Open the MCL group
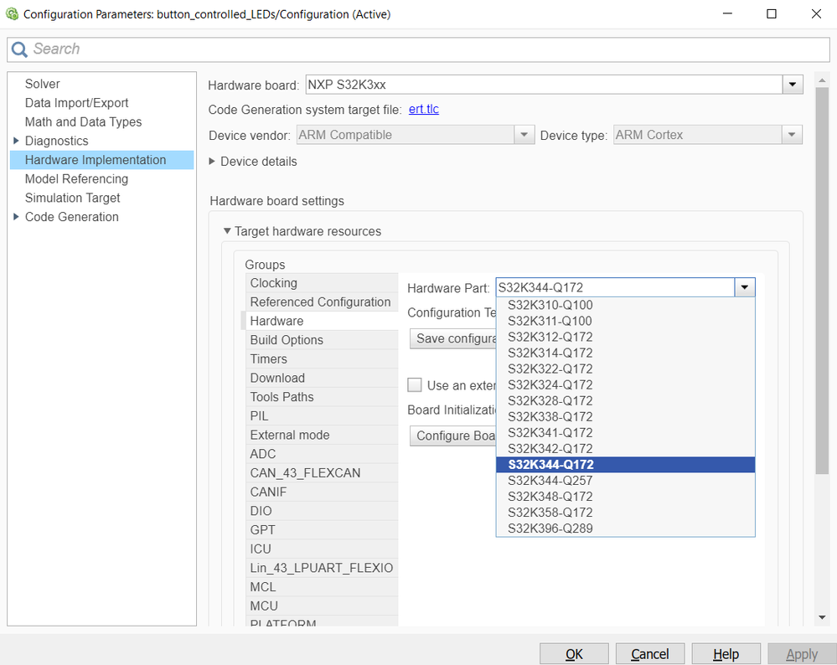Image resolution: width=837 pixels, height=665 pixels. (322, 587)
